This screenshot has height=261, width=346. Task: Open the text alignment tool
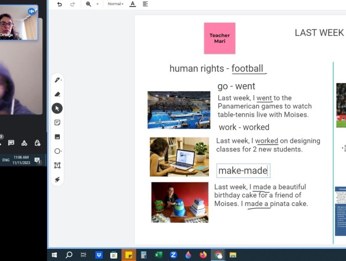(x=145, y=3)
